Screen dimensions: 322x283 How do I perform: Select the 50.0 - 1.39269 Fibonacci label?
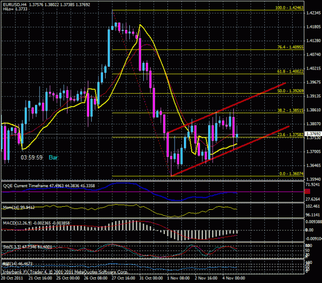point(291,91)
